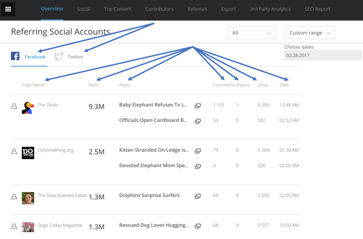The width and height of the screenshot is (363, 239).
Task: Click the Choose dates input field
Action: click(x=322, y=55)
